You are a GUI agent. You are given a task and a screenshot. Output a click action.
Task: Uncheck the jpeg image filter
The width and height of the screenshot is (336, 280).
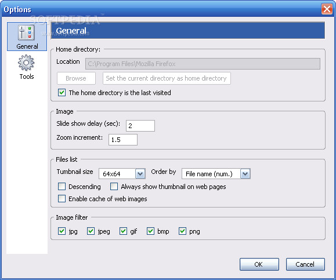91,231
